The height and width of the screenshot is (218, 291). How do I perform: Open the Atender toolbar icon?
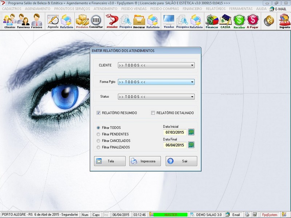112,21
